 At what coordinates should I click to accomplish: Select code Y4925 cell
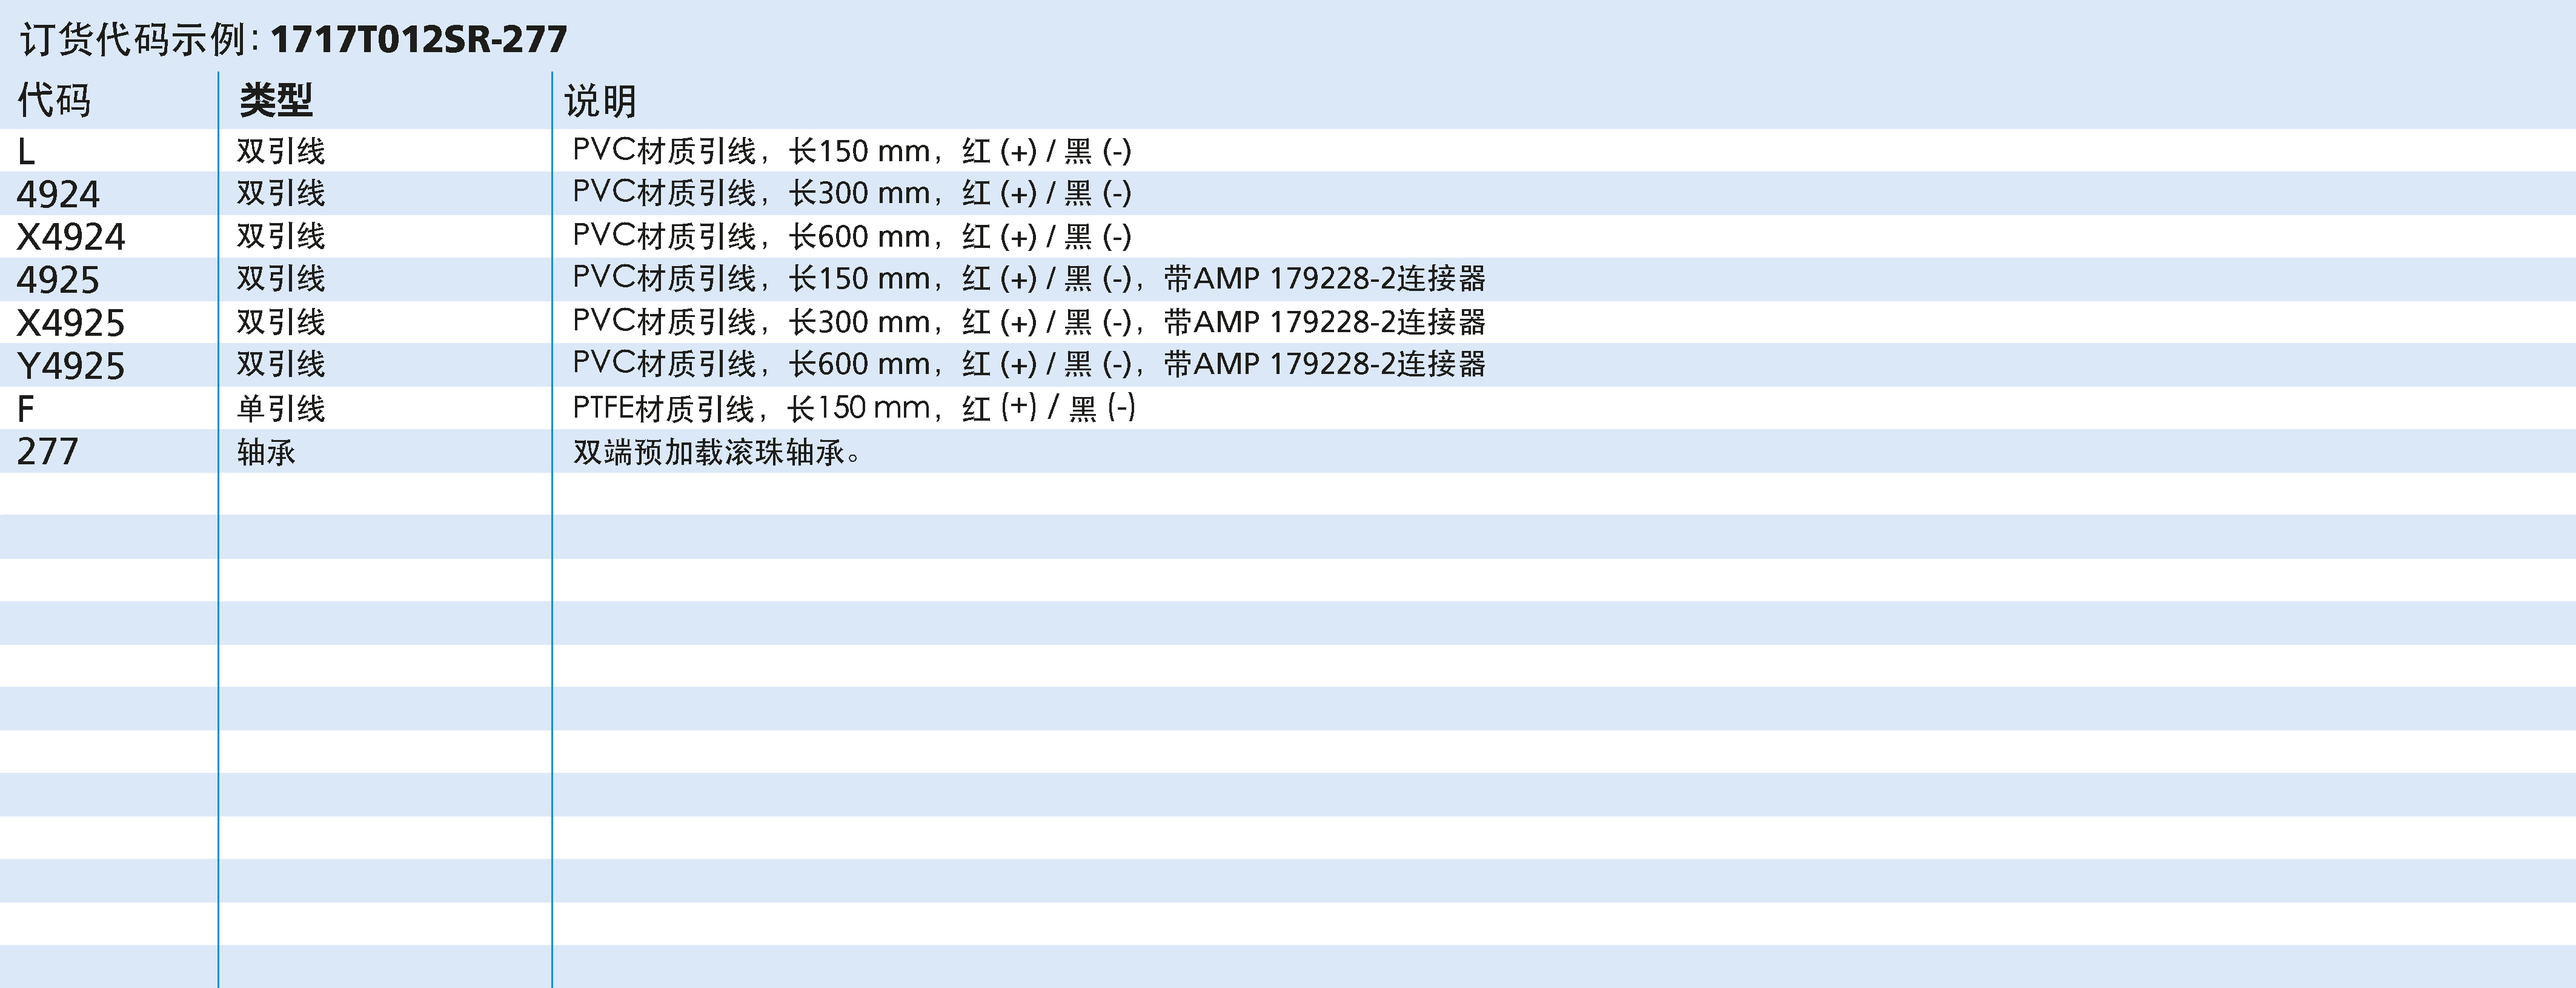(71, 366)
